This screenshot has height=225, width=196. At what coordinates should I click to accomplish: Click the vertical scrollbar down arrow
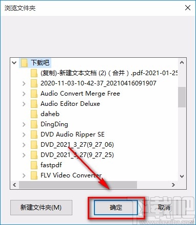click(182, 176)
